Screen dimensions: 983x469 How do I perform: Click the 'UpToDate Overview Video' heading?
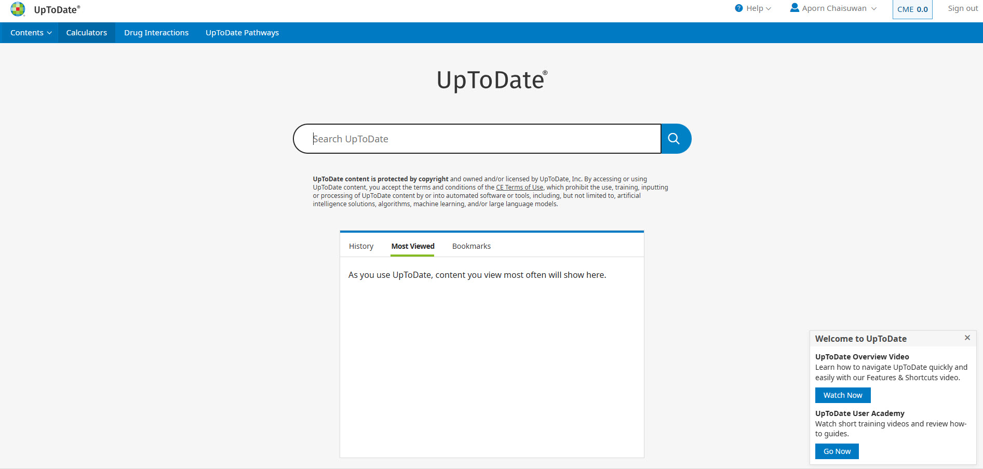tap(862, 357)
